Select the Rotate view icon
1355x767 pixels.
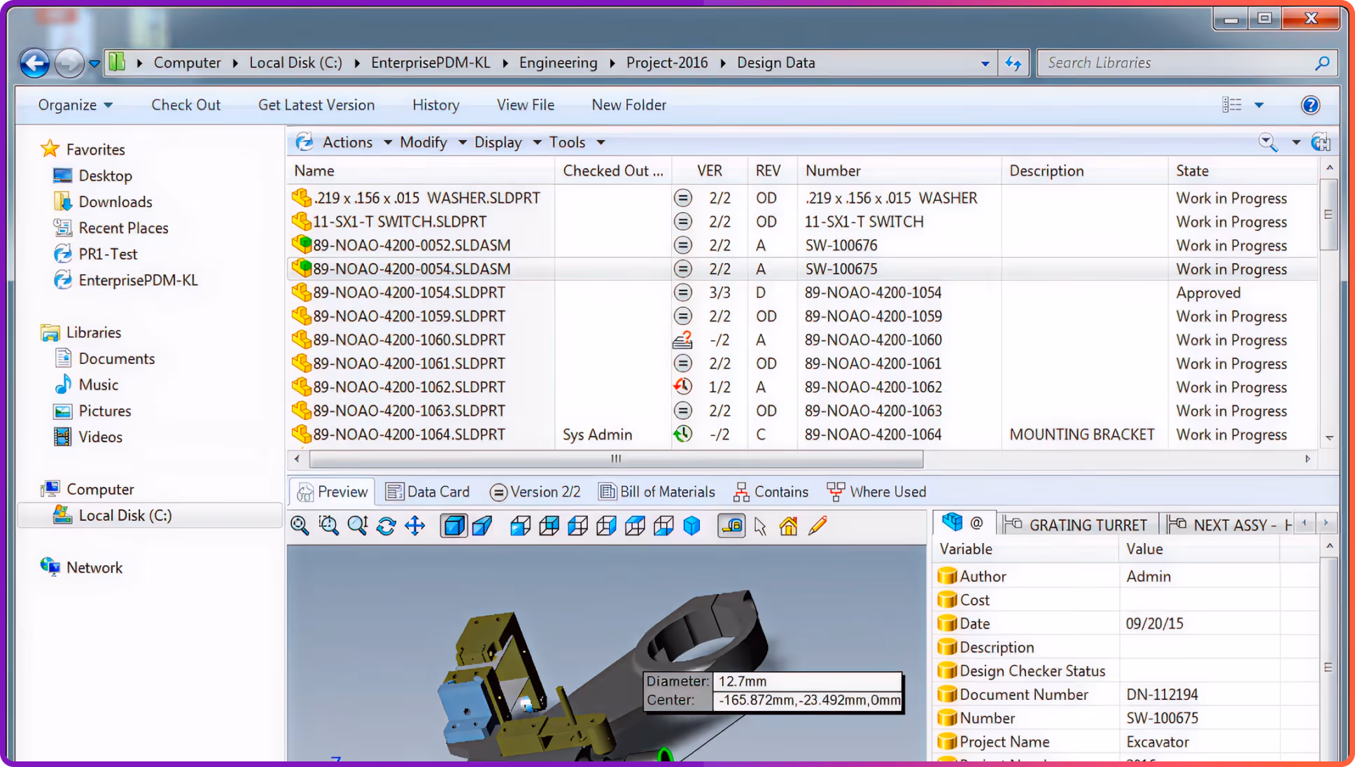pos(386,526)
